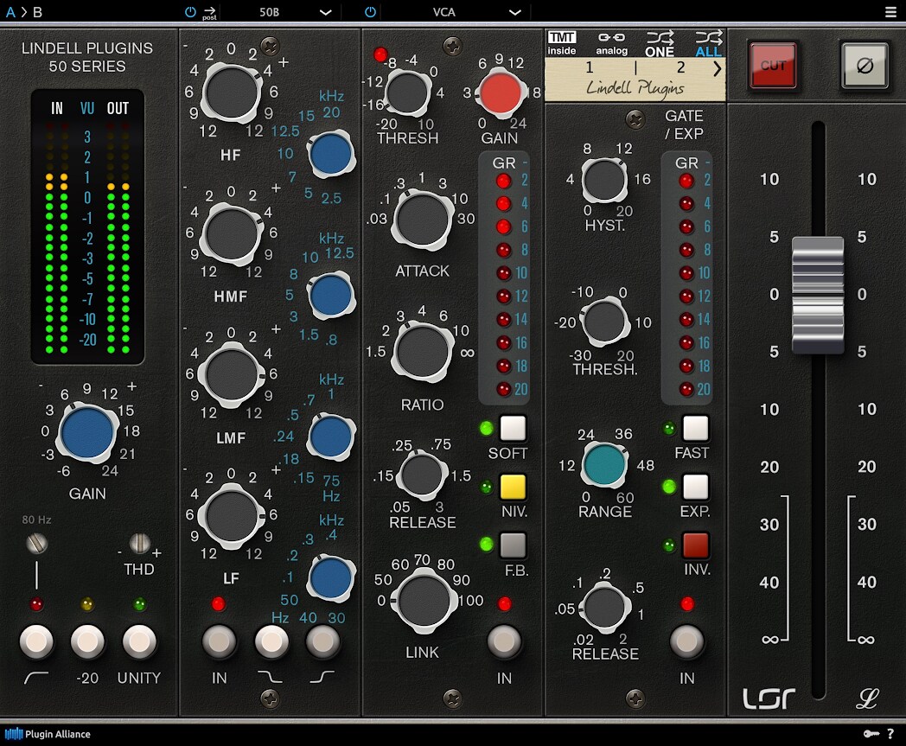Open the hamburger menu at top right
Viewport: 906px width, 746px height.
click(891, 11)
